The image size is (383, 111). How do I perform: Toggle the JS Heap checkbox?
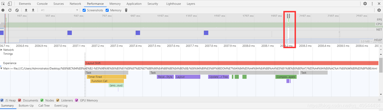2,100
